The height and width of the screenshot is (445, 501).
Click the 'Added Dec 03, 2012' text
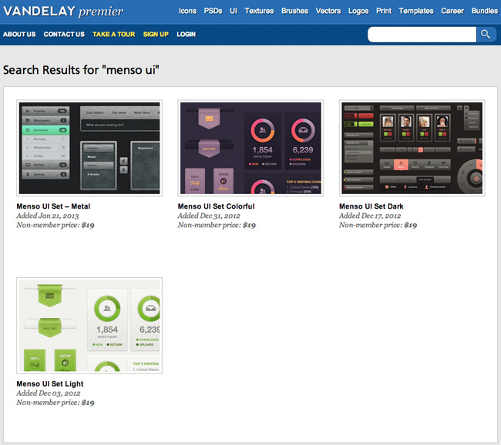49,393
